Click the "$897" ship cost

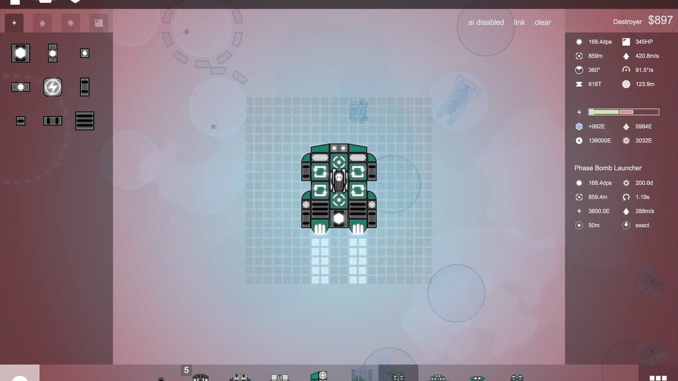[x=661, y=20]
